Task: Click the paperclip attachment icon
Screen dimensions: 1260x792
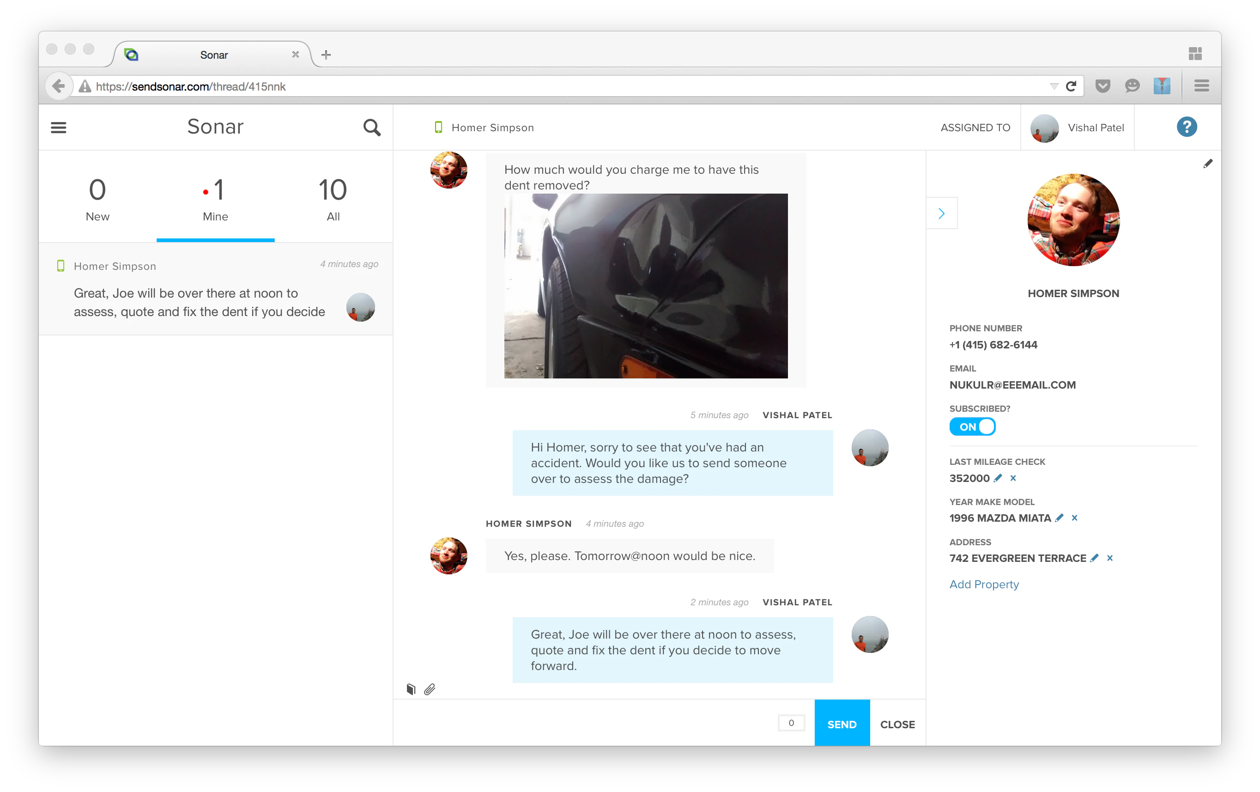Action: click(430, 689)
